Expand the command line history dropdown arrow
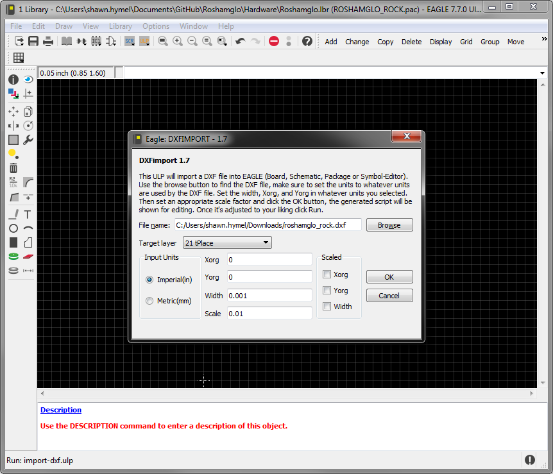 click(x=543, y=73)
